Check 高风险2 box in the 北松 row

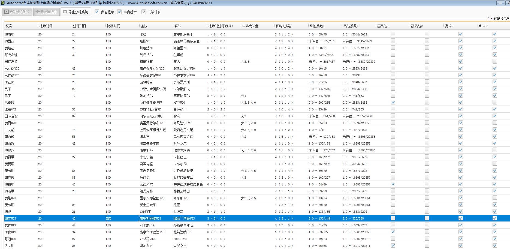(x=427, y=34)
